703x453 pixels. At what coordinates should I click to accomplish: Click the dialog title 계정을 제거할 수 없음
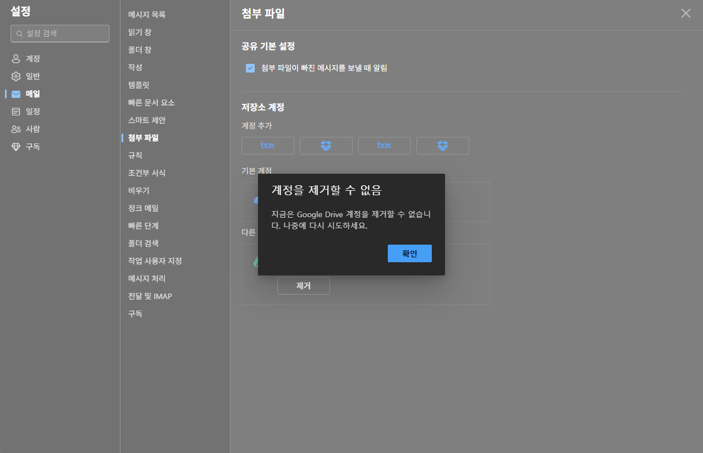tap(326, 190)
